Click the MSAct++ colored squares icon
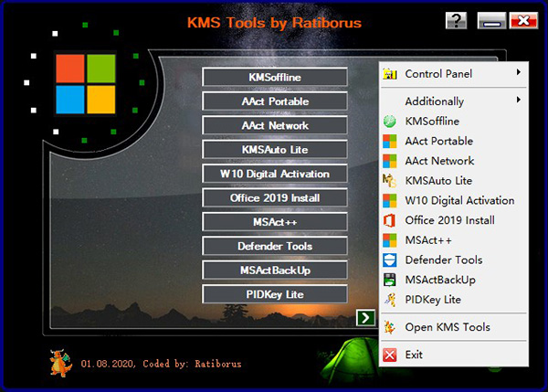This screenshot has width=548, height=392. click(389, 240)
